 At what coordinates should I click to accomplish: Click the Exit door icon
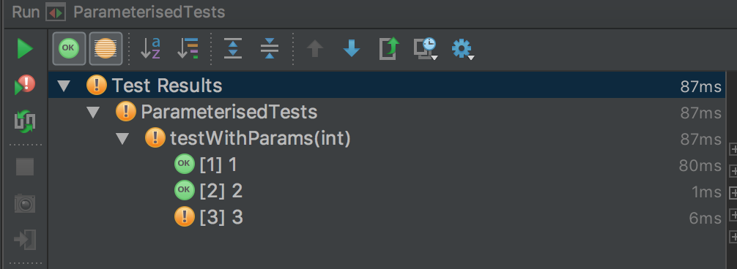pos(25,240)
